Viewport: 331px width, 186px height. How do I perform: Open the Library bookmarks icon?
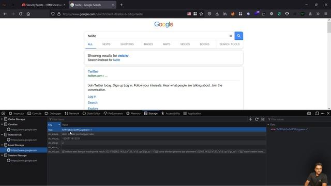point(225,14)
